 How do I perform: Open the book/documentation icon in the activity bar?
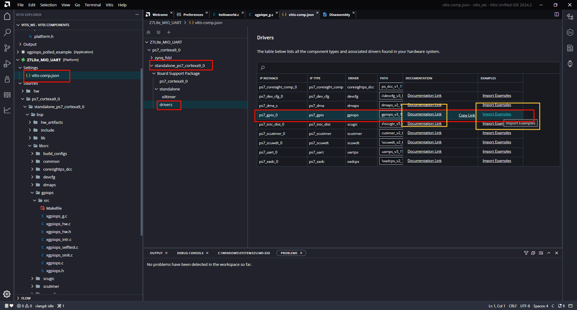(x=7, y=95)
